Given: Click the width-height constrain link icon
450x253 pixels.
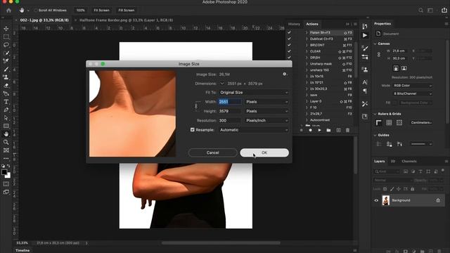Looking at the screenshot, I should [196, 106].
